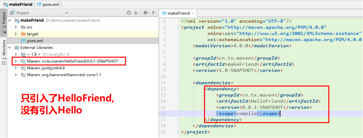The image size is (363, 138).
Task: Select Maven: org.hamcrest:hamcrest-core:1.1 row
Action: (x=83, y=75)
